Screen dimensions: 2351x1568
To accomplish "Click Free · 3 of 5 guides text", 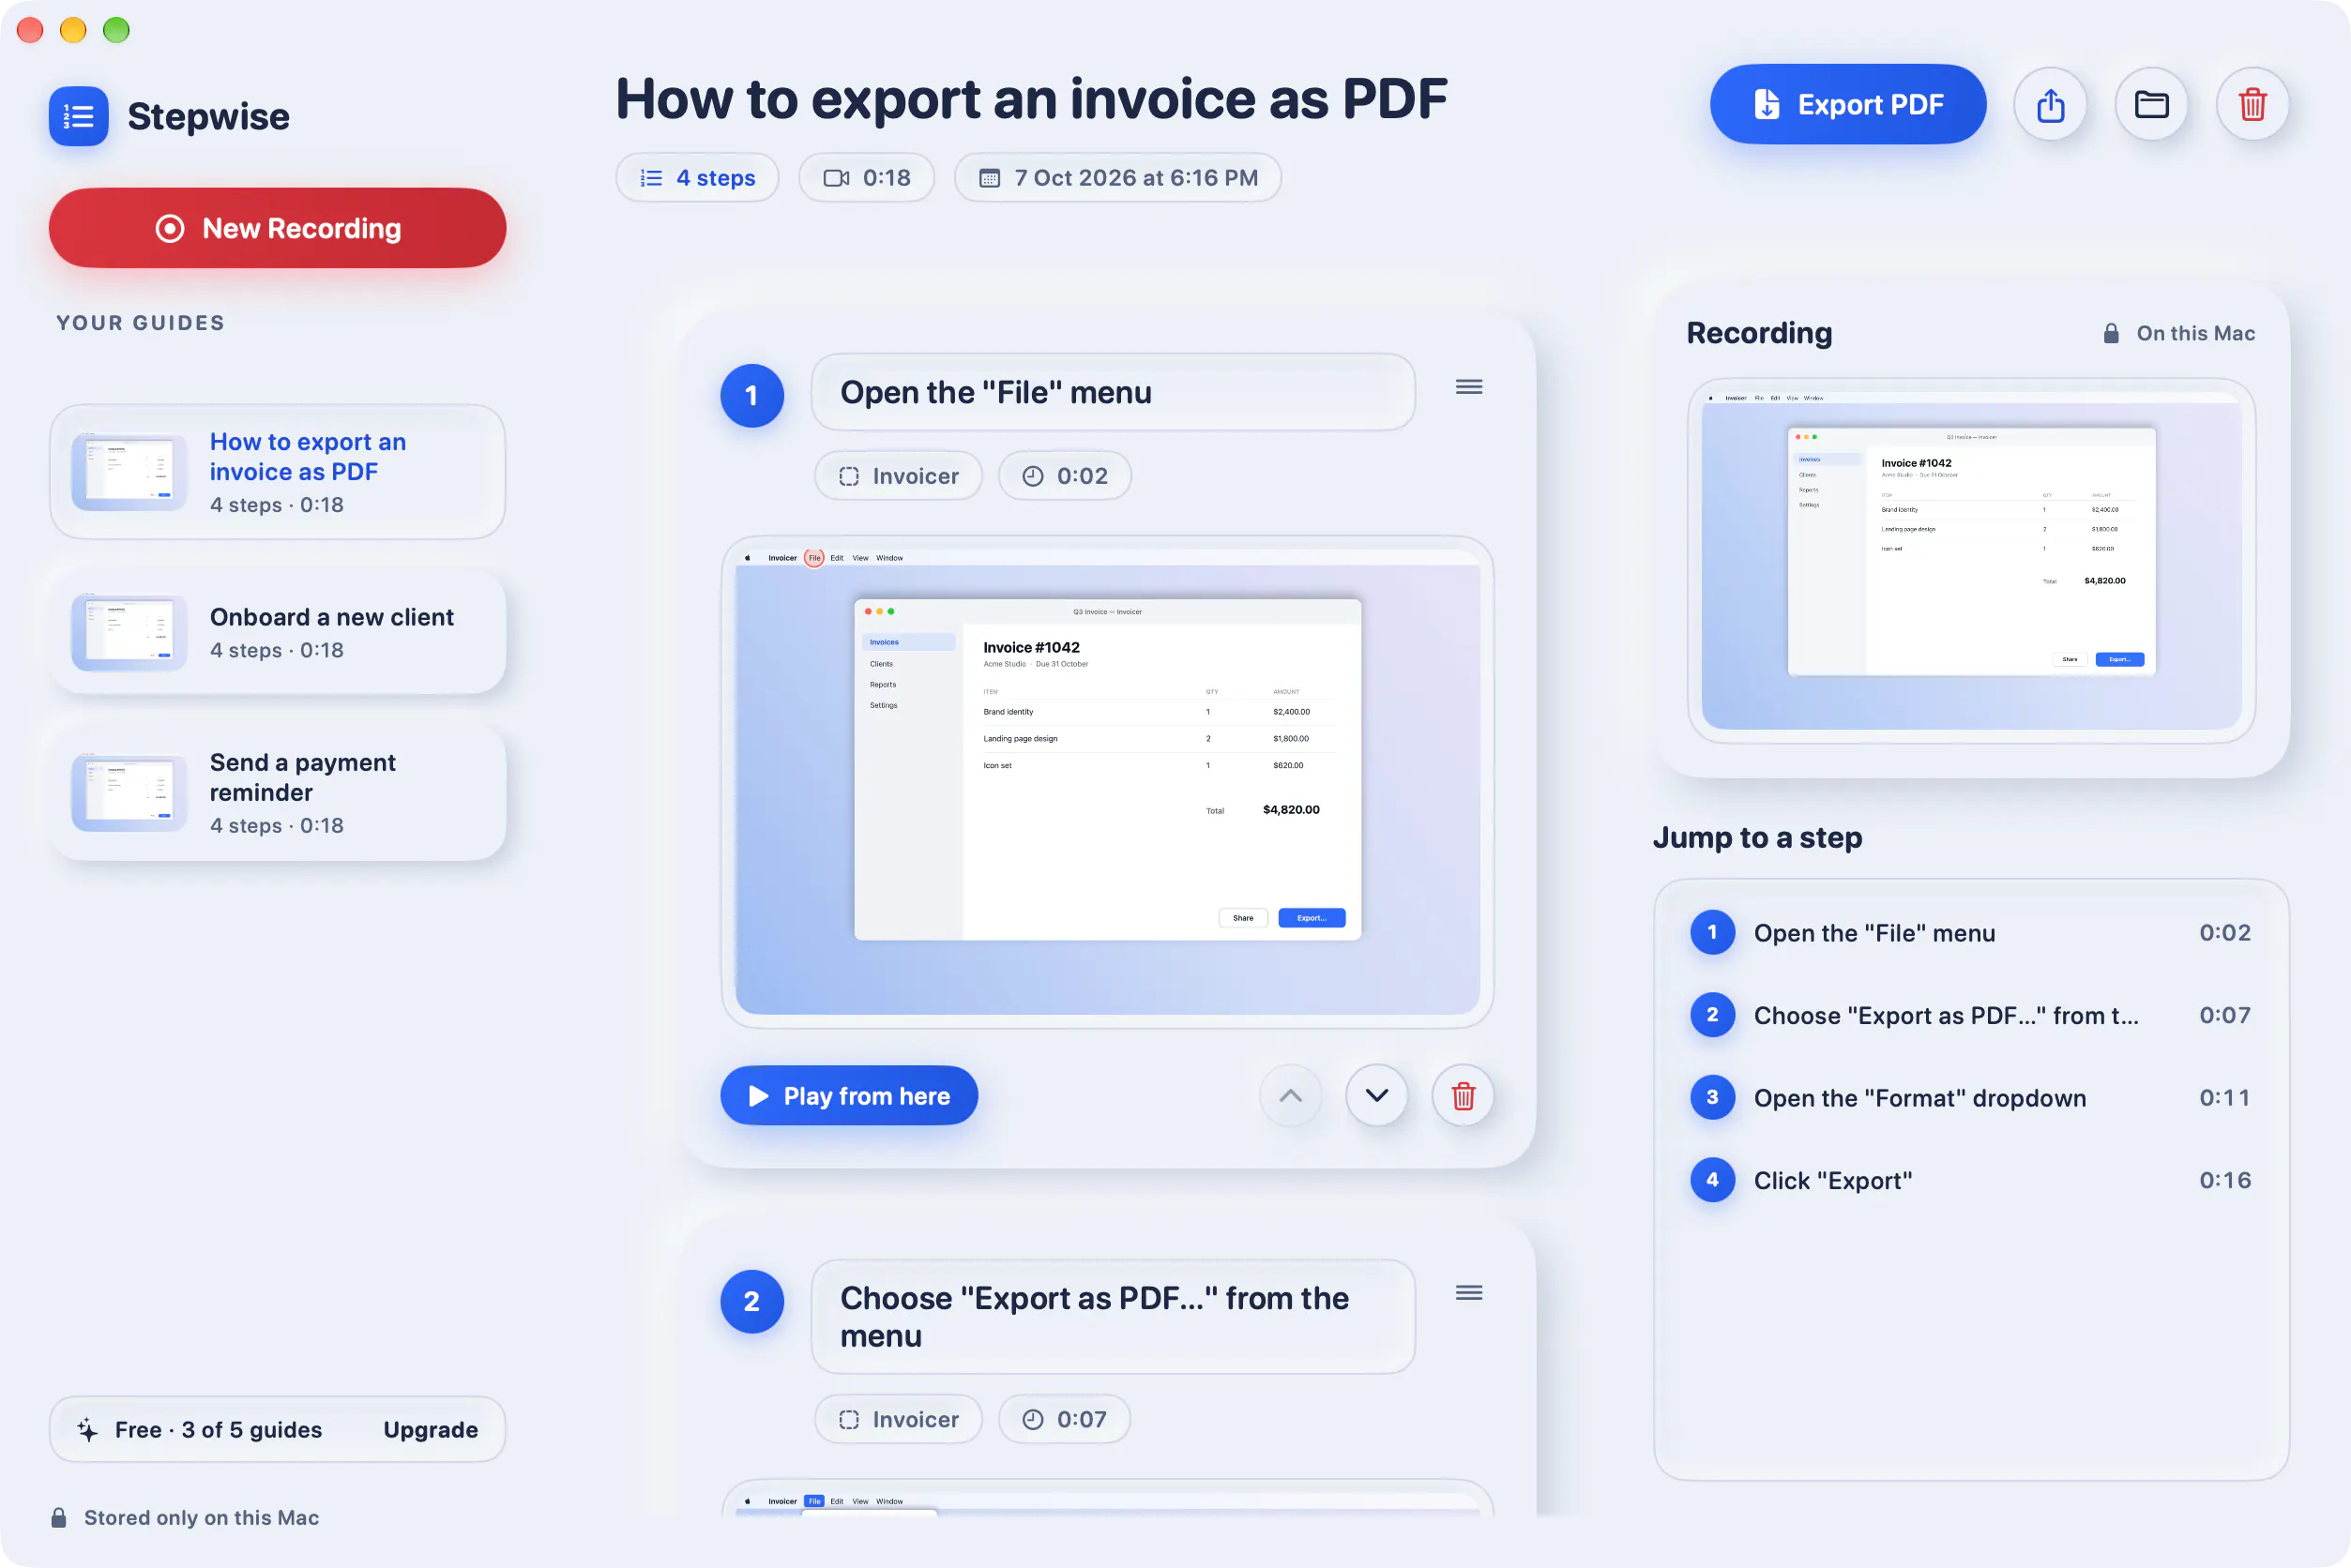I will click(218, 1430).
